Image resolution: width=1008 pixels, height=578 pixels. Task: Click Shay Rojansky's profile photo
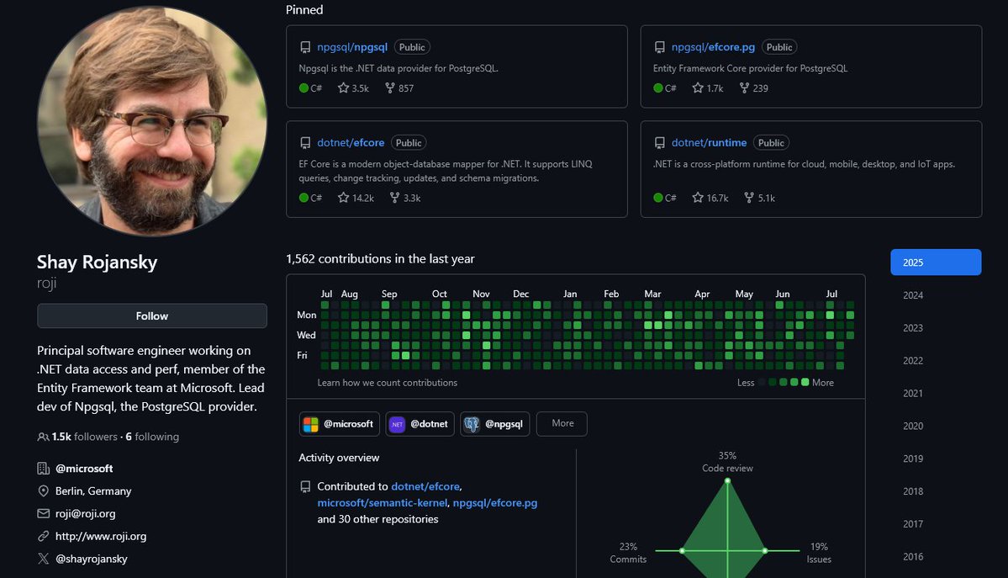tap(151, 121)
